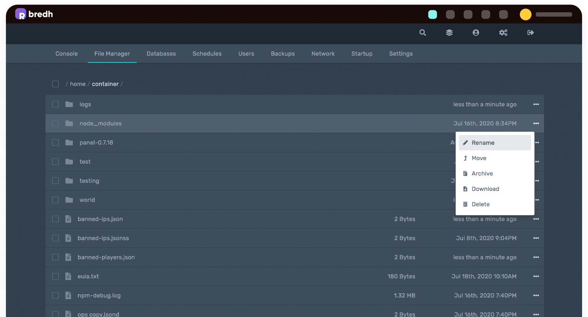Open the banned-players.json file

(x=106, y=257)
